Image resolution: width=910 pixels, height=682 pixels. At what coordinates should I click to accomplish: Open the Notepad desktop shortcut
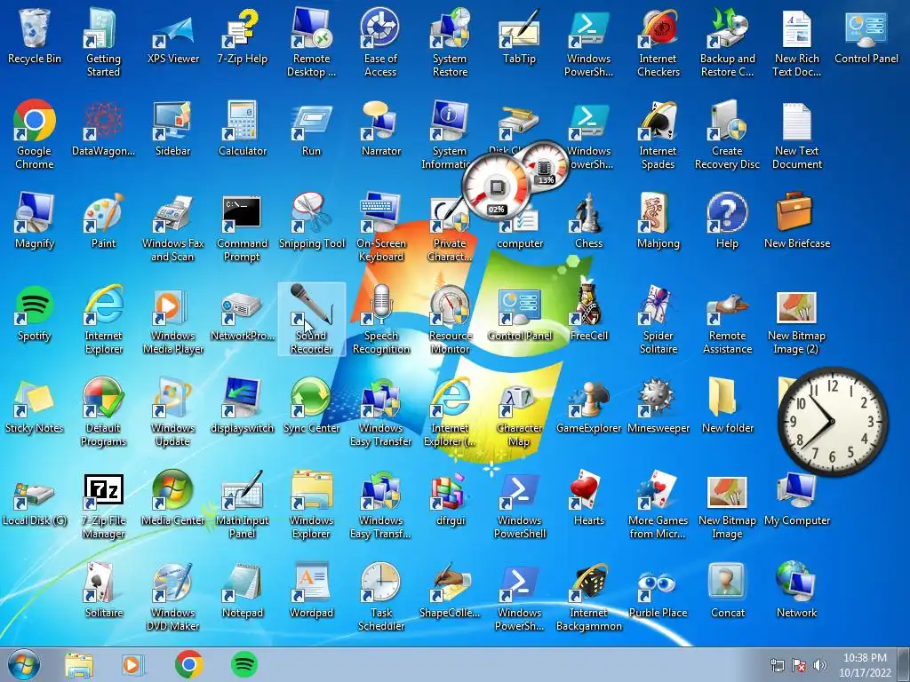tap(242, 583)
